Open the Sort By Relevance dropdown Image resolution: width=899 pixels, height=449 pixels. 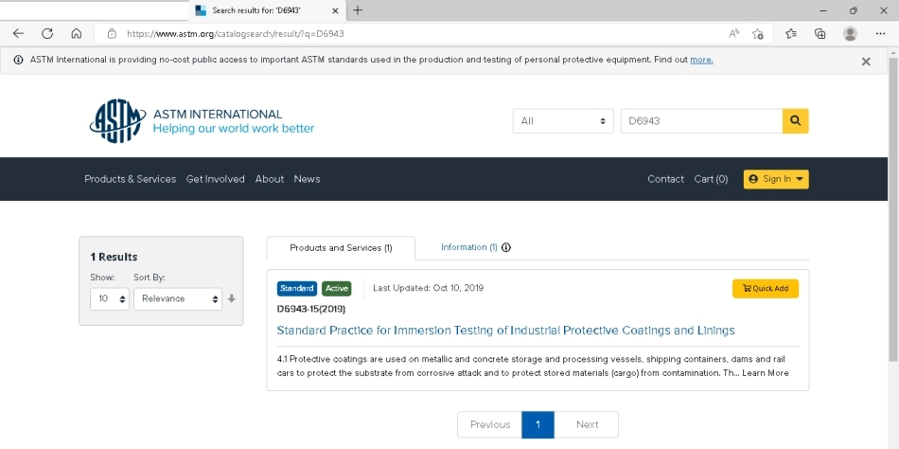[178, 298]
